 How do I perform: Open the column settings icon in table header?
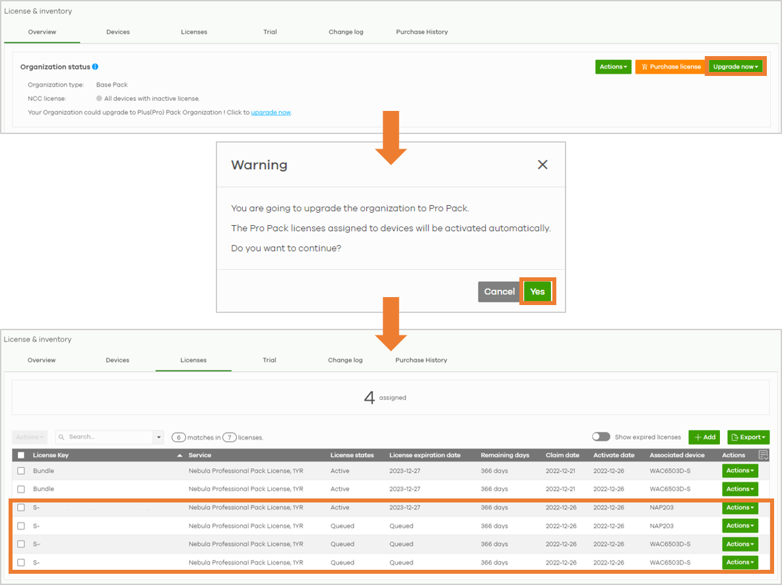[x=763, y=455]
